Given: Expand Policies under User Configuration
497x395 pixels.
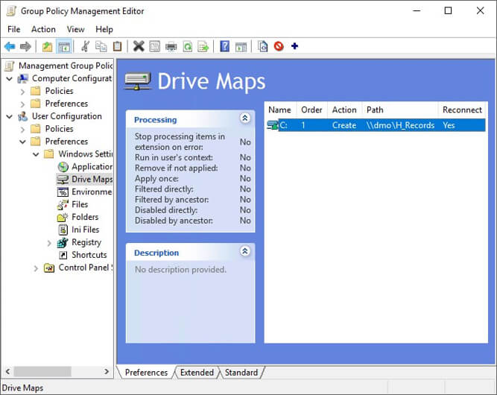Looking at the screenshot, I should [x=22, y=130].
